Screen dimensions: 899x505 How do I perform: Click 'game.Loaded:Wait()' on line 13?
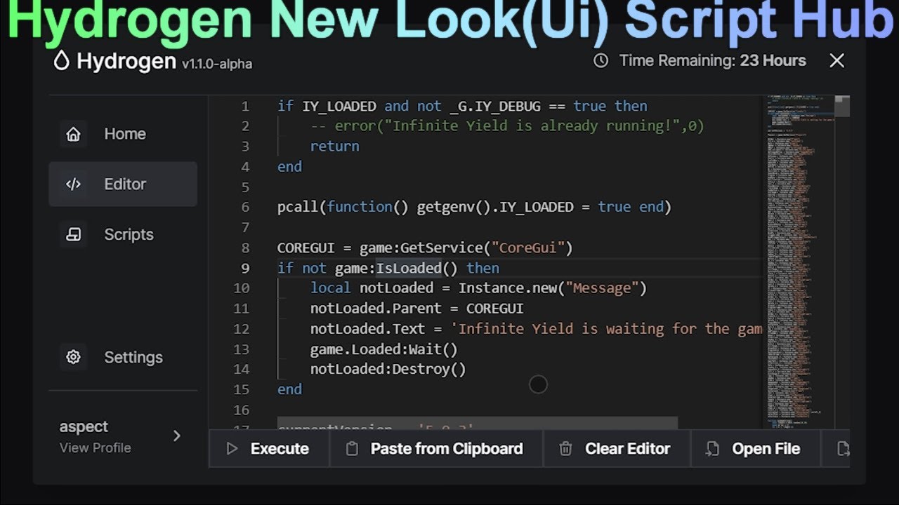pos(383,349)
